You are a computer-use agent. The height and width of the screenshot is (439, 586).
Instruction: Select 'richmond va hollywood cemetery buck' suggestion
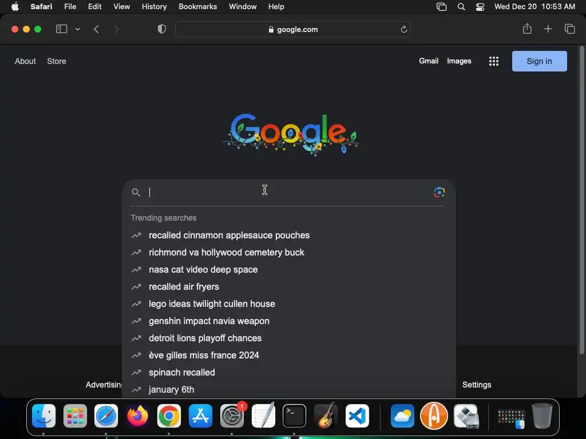pyautogui.click(x=288, y=252)
